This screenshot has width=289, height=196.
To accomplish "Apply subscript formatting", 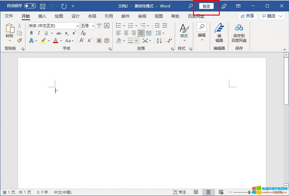I will click(x=66, y=33).
